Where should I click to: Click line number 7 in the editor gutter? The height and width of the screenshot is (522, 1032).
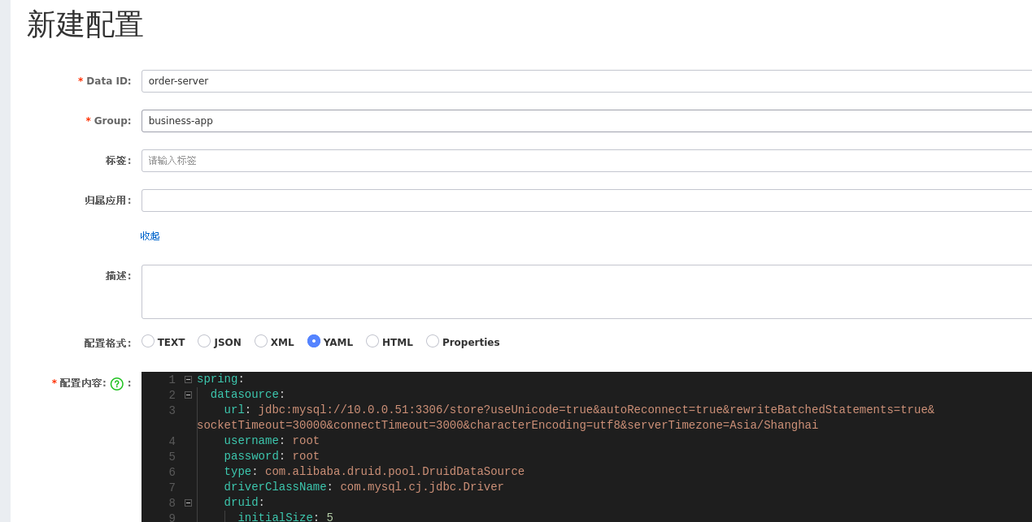tap(172, 487)
